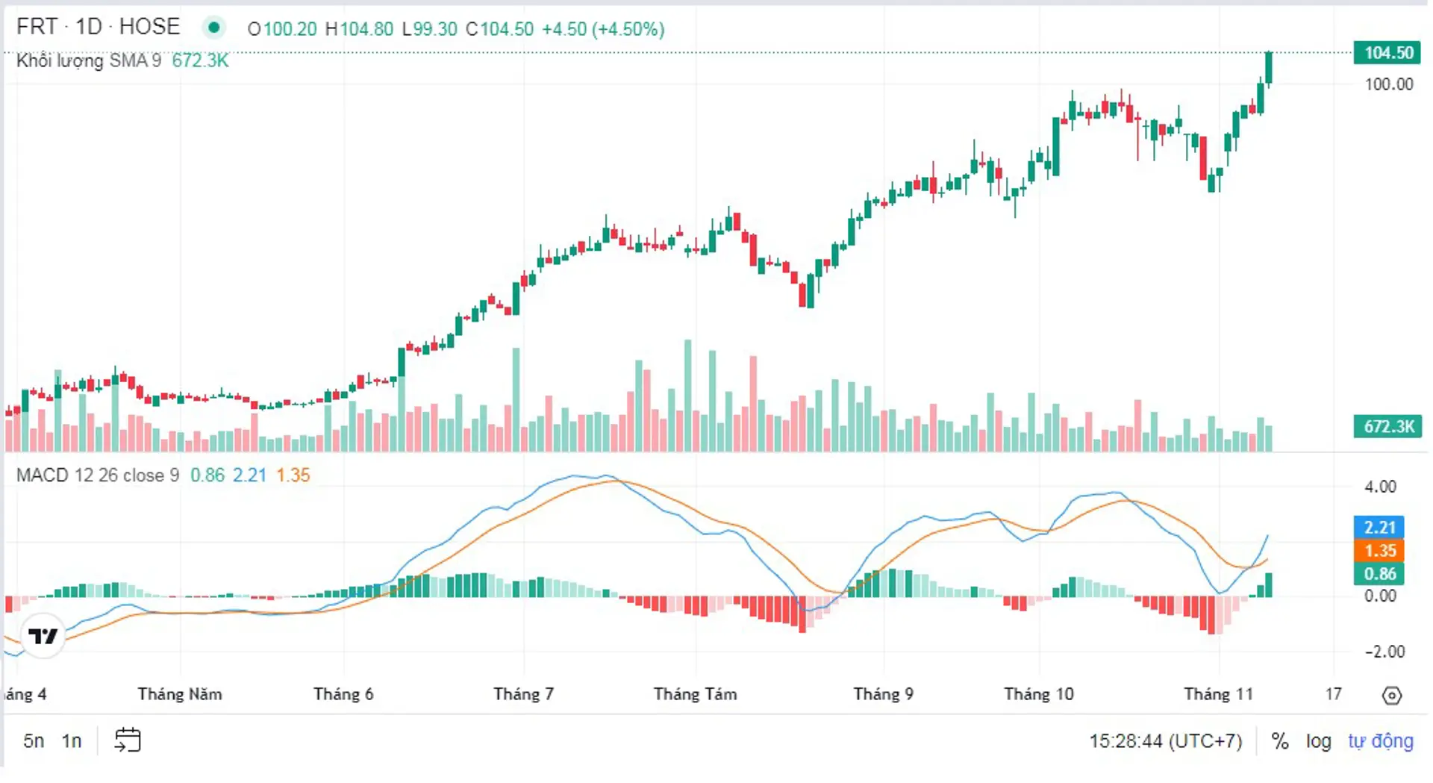Open the go-to-date calendar icon
This screenshot has width=1433, height=783.
(128, 740)
